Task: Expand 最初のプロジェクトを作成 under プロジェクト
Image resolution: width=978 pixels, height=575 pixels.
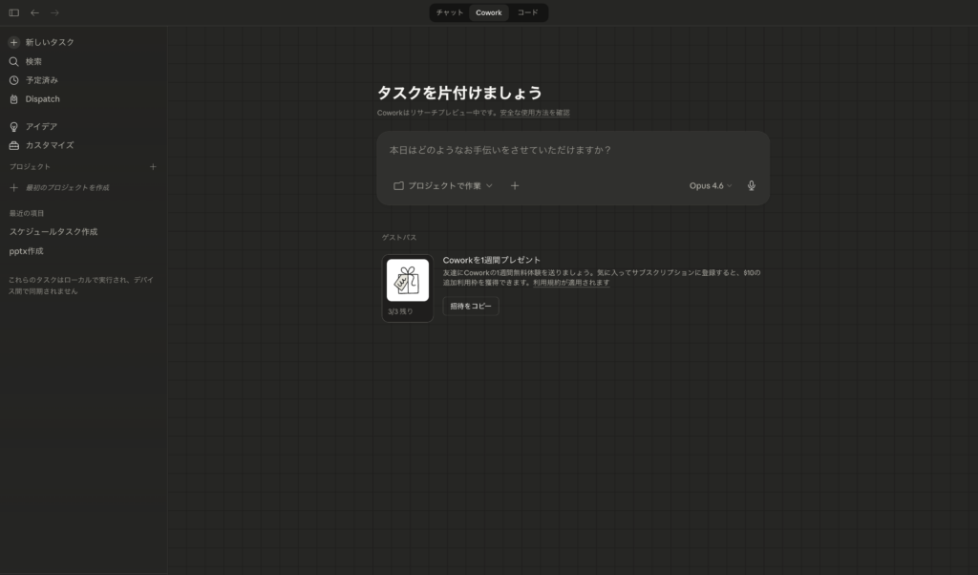Action: (60, 187)
